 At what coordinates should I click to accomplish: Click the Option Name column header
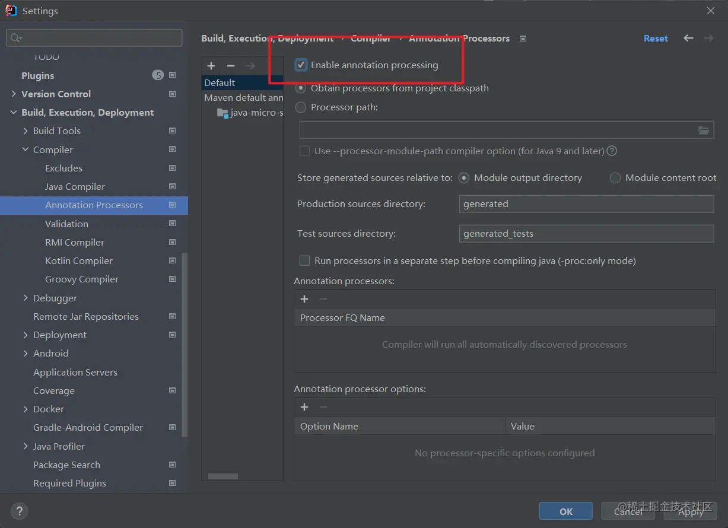pos(399,426)
